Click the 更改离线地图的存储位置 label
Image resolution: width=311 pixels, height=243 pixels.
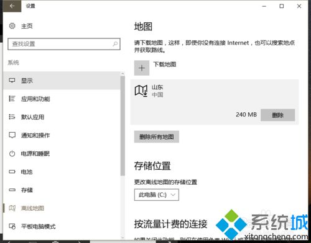[165, 182]
